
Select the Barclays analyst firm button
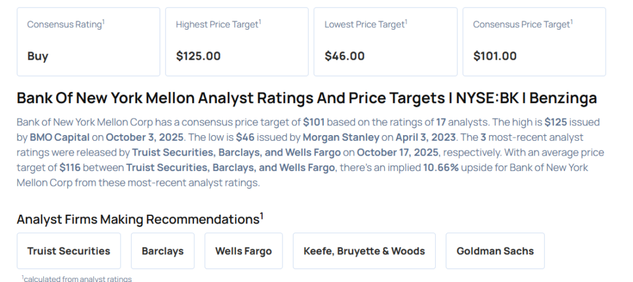(x=163, y=251)
